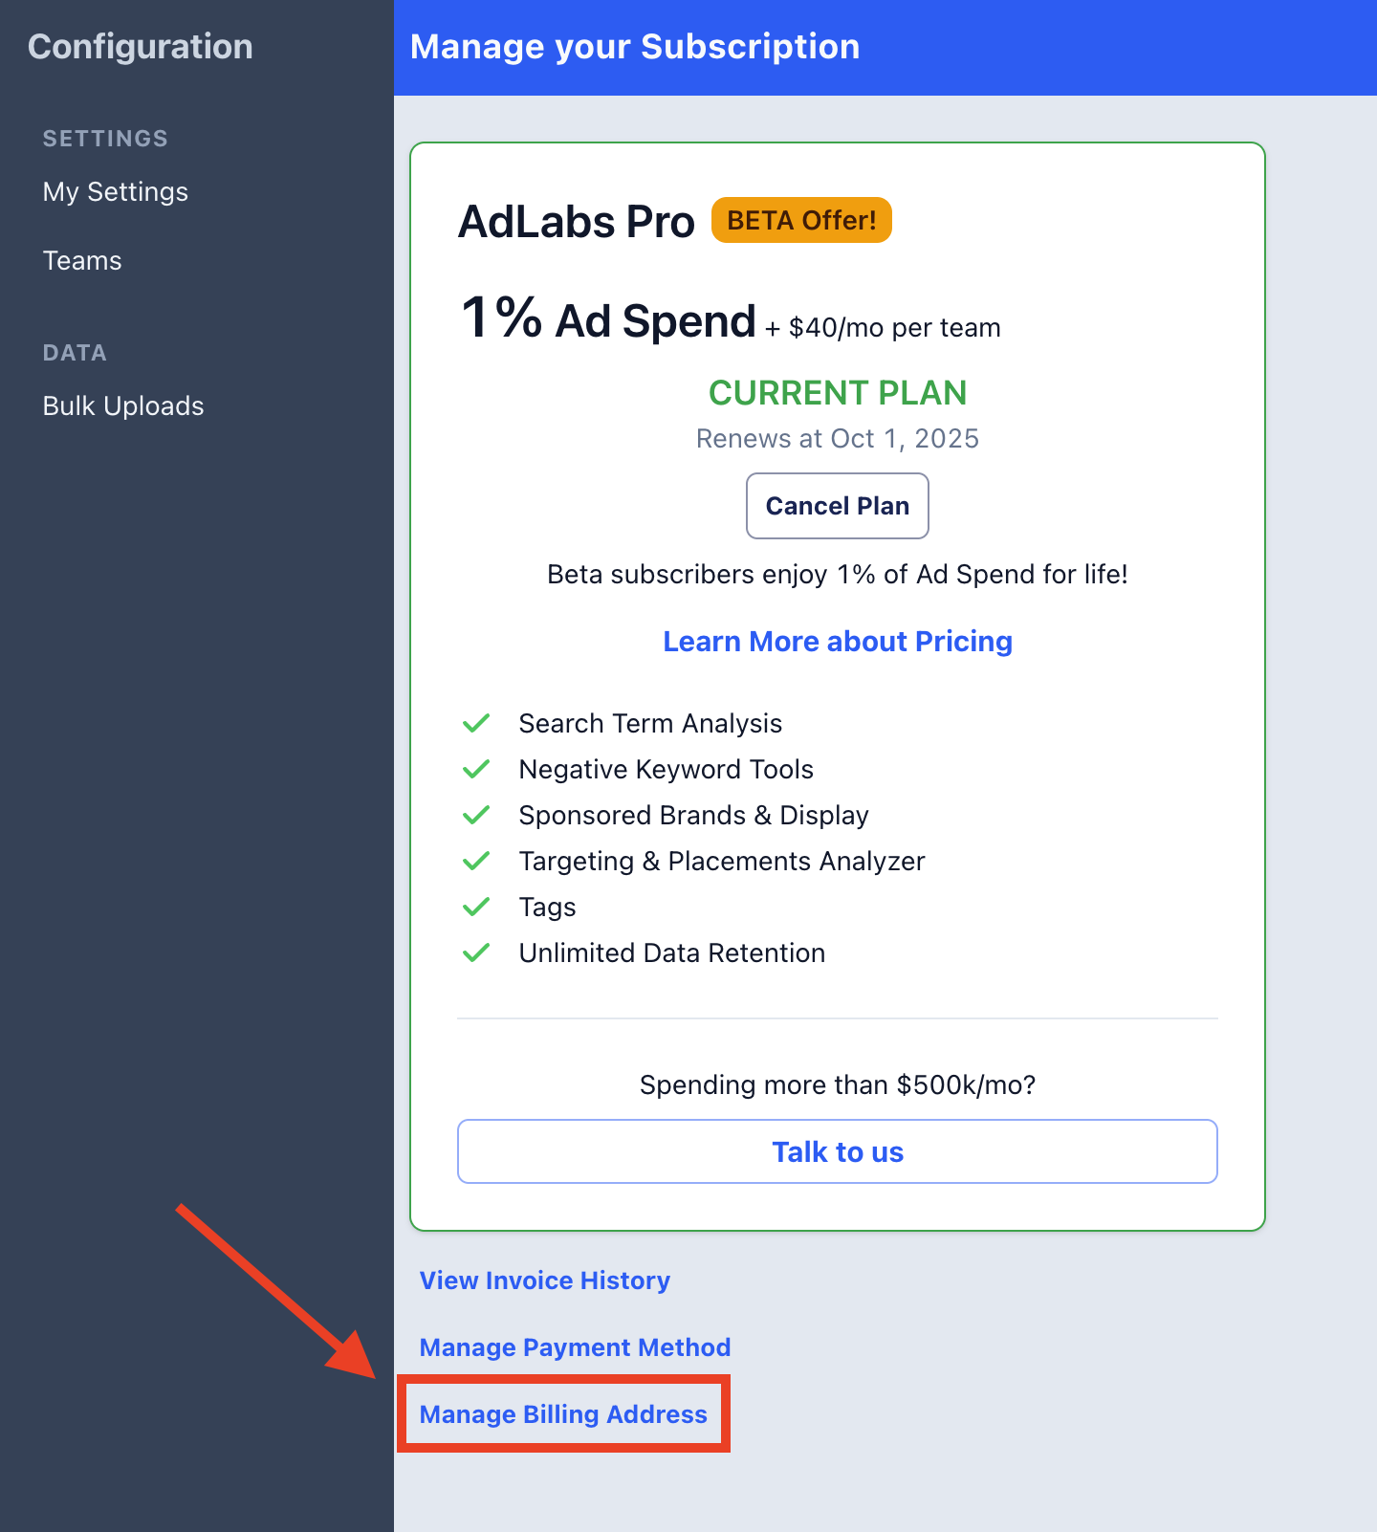Open View Invoice History
The width and height of the screenshot is (1377, 1532).
[545, 1280]
